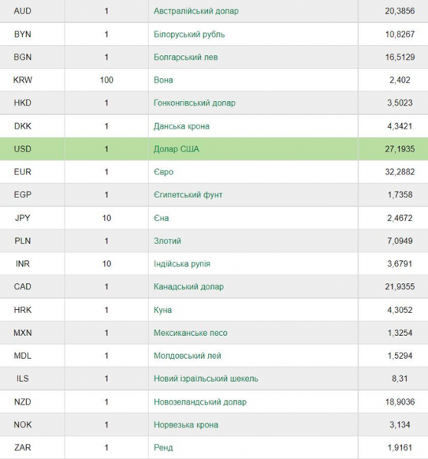Select the Вона currency link
The height and width of the screenshot is (459, 428).
coord(164,80)
